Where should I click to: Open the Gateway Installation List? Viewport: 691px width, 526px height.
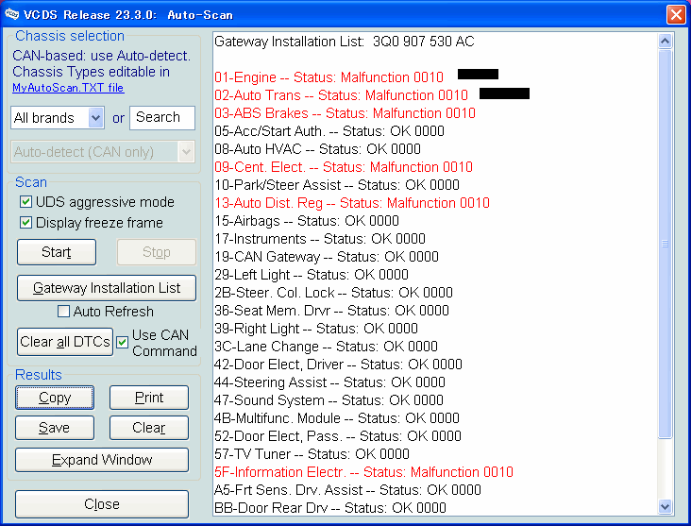(107, 288)
